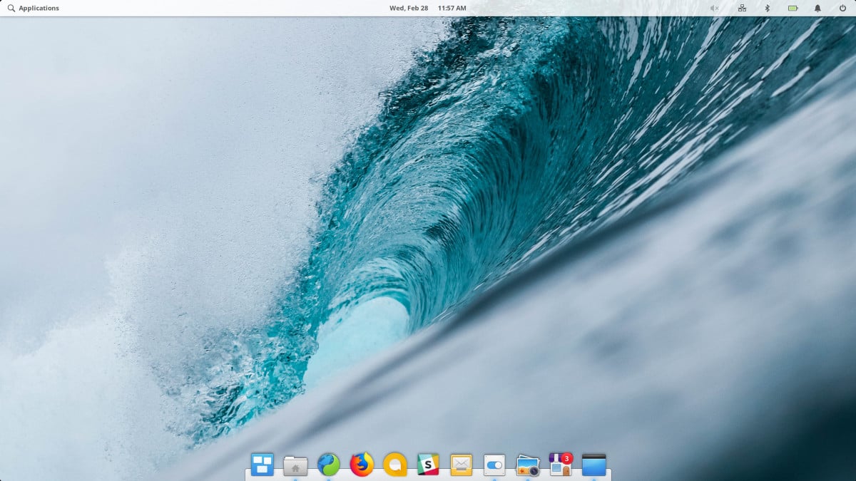
Task: Open Slack from the dock
Action: pyautogui.click(x=428, y=465)
